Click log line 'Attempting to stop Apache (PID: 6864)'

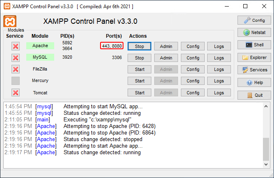pyautogui.click(x=110, y=133)
